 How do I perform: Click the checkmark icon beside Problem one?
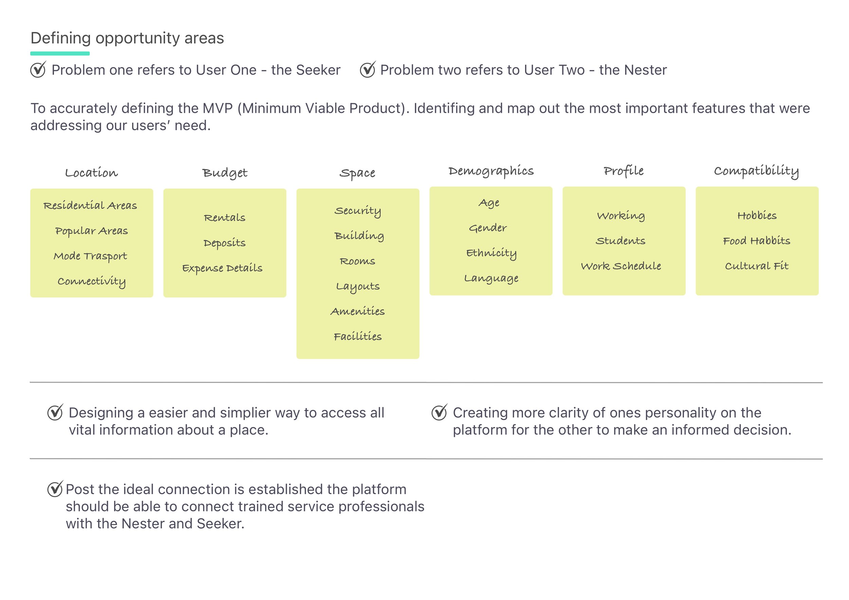tap(38, 70)
